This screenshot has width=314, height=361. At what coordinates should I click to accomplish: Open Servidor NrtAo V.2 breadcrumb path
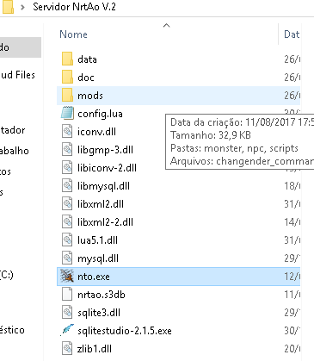click(74, 7)
